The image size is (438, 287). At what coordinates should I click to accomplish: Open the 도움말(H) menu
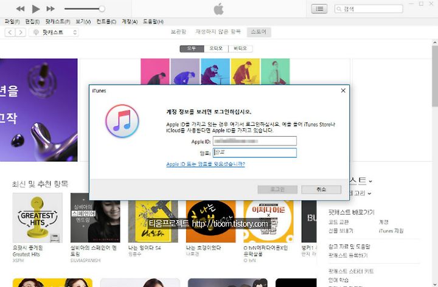[153, 21]
